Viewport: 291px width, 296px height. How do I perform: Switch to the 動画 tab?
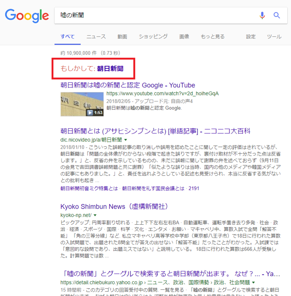click(122, 36)
